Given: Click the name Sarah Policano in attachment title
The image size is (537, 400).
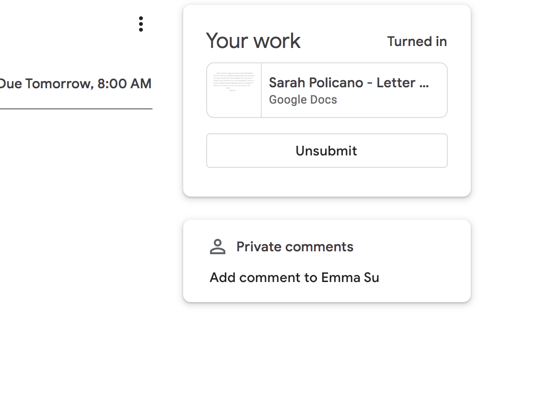Looking at the screenshot, I should tap(316, 83).
